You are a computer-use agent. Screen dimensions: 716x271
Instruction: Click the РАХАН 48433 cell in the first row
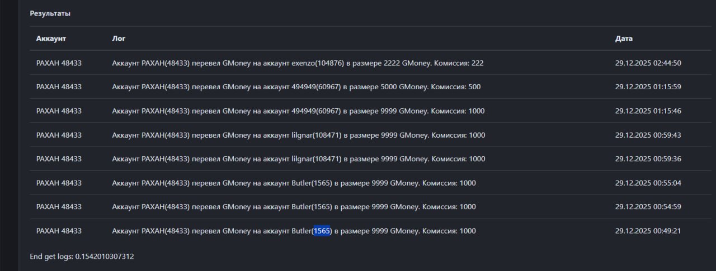59,63
